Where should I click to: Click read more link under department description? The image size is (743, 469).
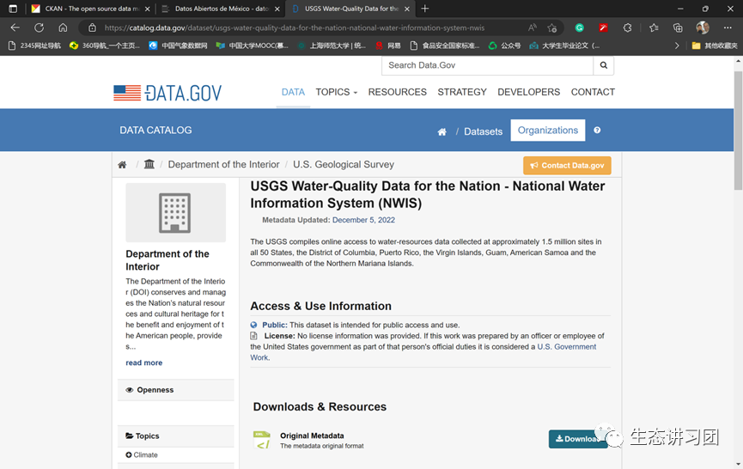point(144,362)
